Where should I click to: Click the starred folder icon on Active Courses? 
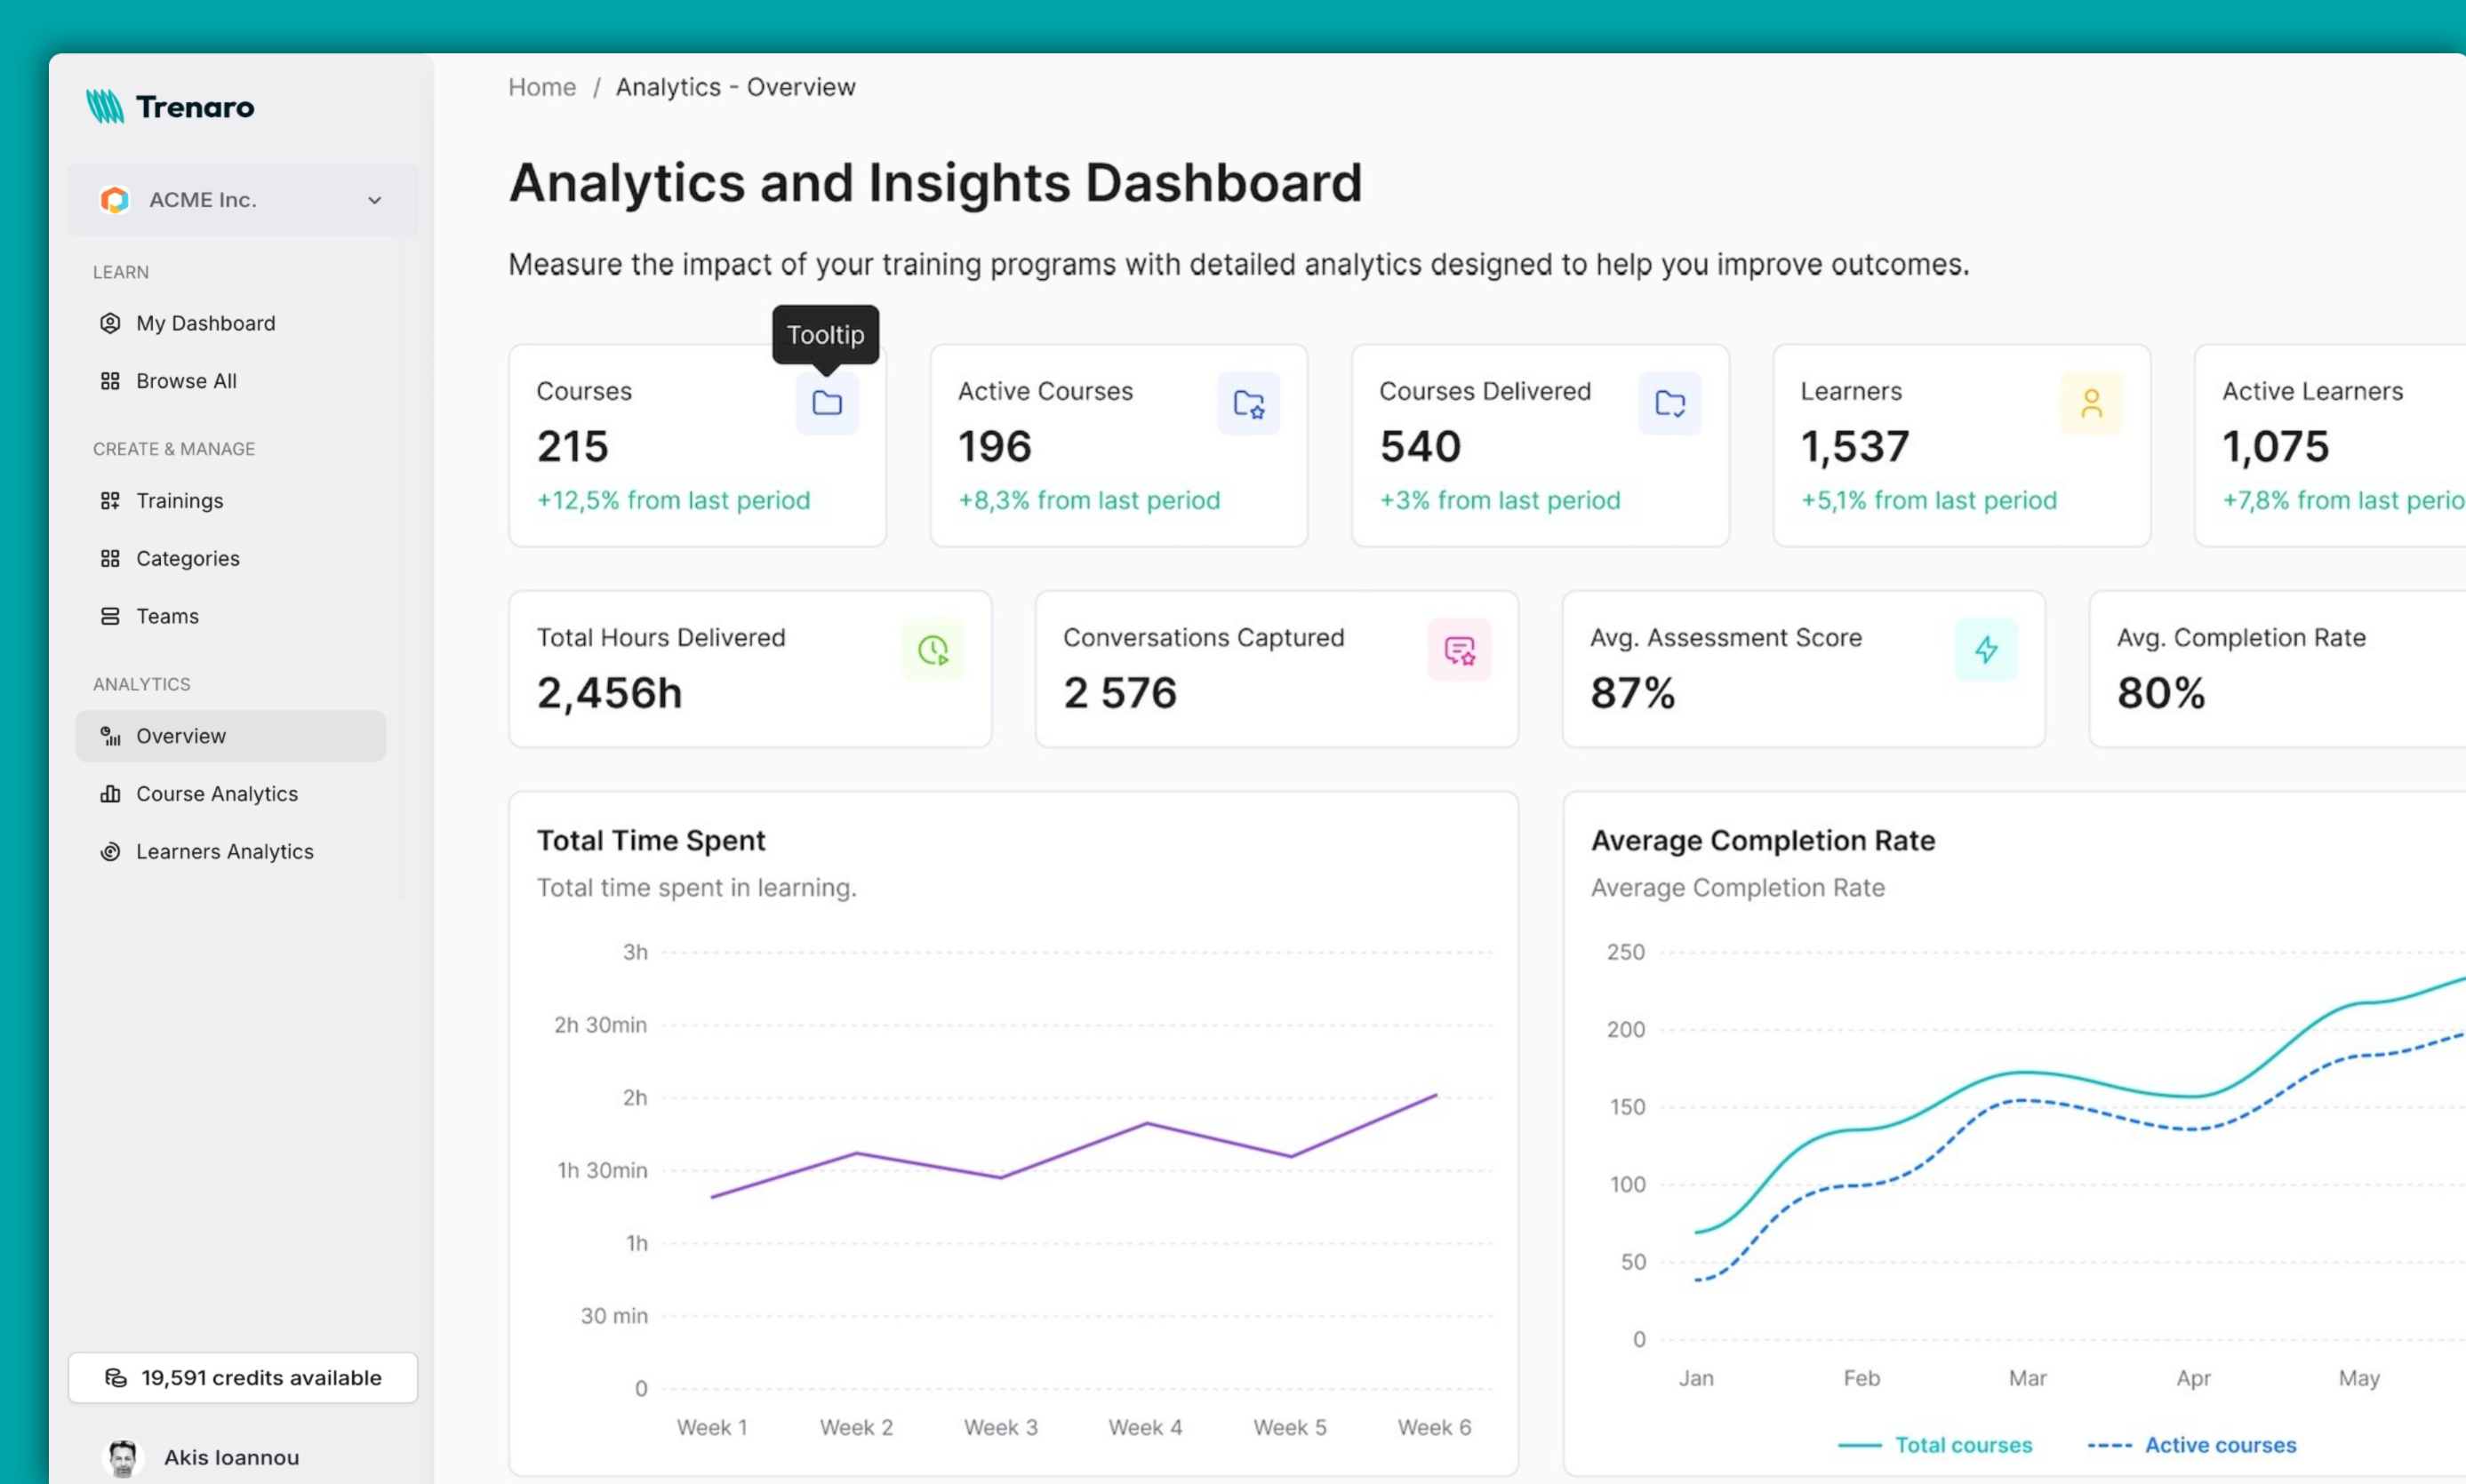(1247, 403)
